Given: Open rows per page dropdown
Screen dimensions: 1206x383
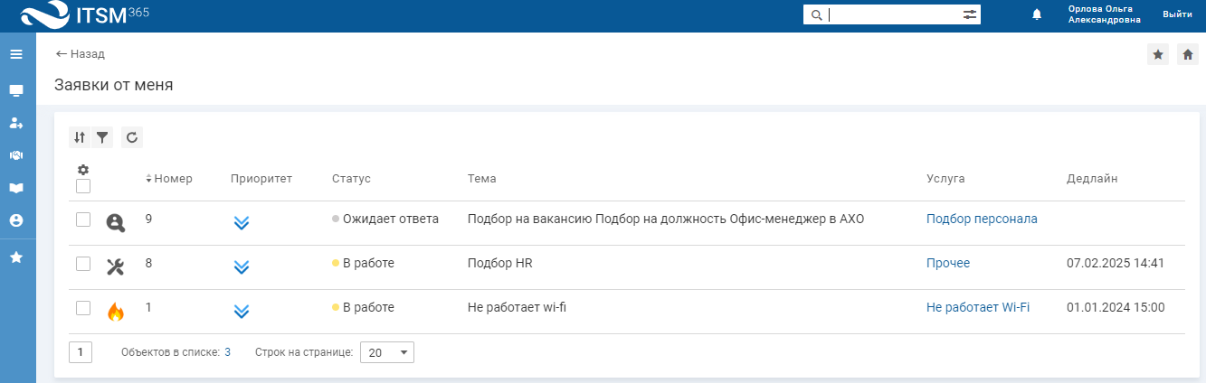Looking at the screenshot, I should coord(386,352).
